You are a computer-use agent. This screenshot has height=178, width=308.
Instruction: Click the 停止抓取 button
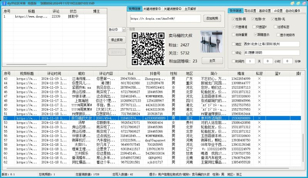tap(117, 40)
